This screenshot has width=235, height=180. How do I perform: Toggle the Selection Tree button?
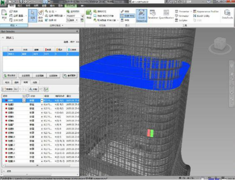coord(51,20)
